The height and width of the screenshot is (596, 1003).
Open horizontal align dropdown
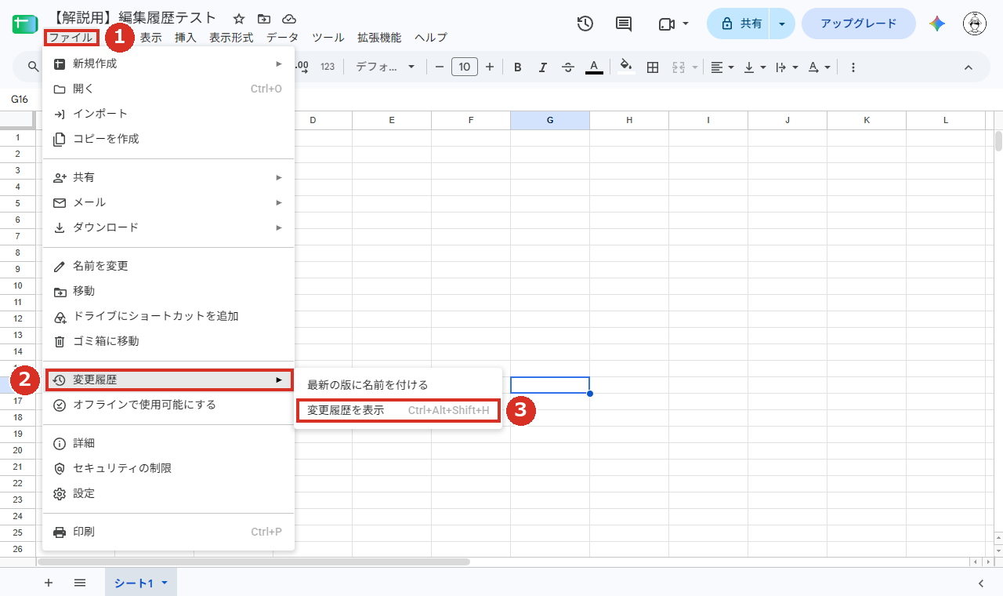pyautogui.click(x=722, y=67)
